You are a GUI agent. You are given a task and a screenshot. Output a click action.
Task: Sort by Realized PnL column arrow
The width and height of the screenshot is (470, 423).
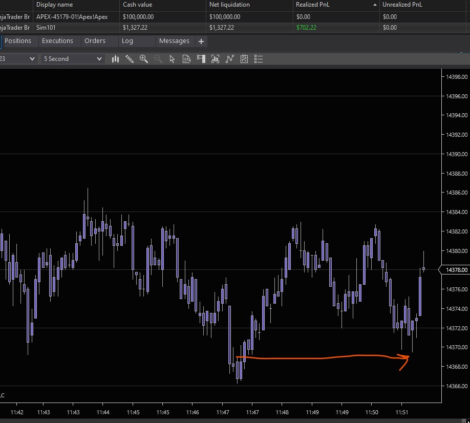coord(374,5)
